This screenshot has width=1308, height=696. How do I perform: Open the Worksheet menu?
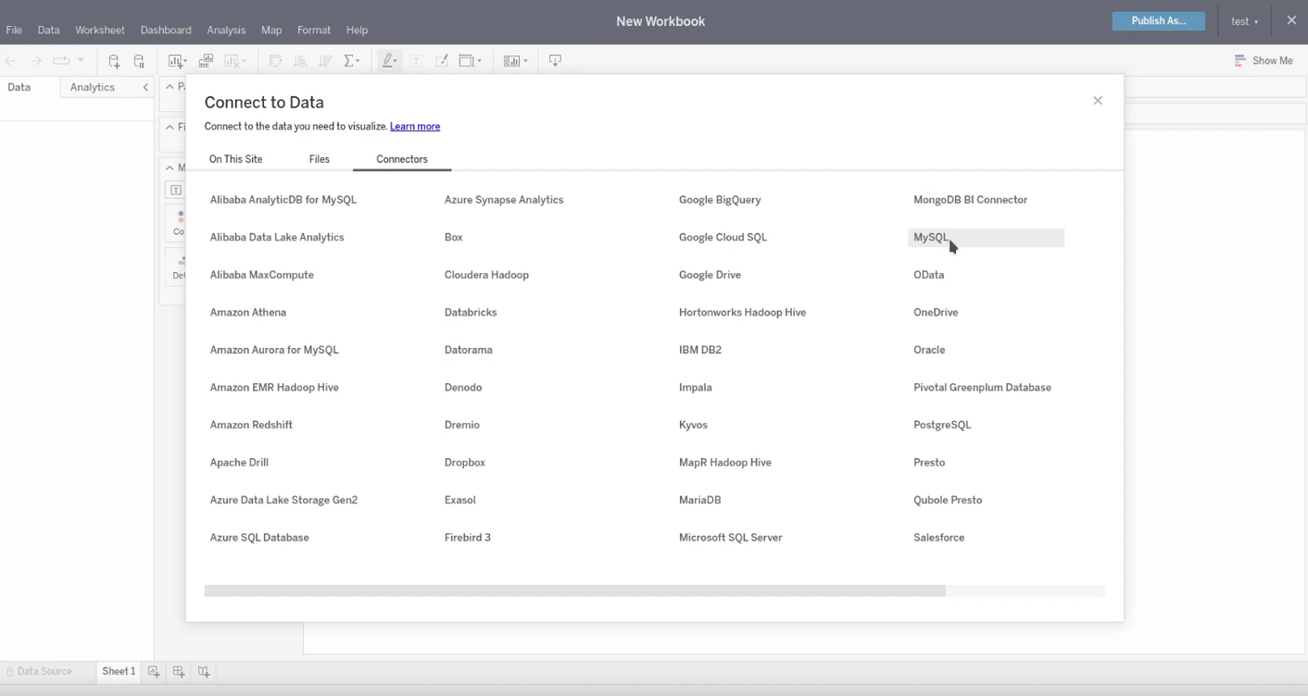click(100, 31)
